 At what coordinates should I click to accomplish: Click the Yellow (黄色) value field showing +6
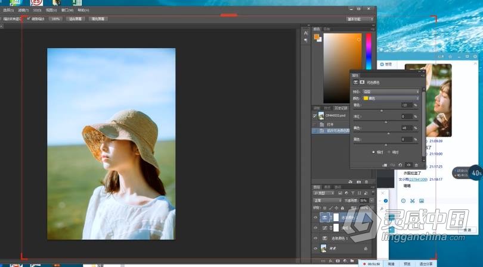tap(406, 128)
